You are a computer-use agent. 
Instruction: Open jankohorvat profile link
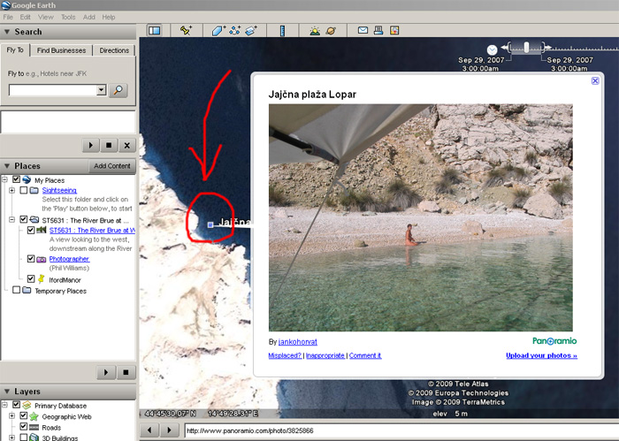298,342
